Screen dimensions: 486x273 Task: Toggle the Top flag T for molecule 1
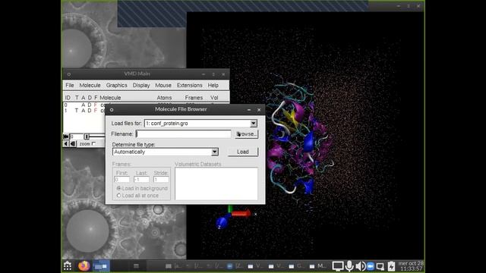click(76, 111)
